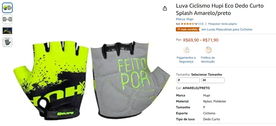Select the second gray gloves thumbnail
Image resolution: width=276 pixels, height=126 pixels.
pos(7,19)
